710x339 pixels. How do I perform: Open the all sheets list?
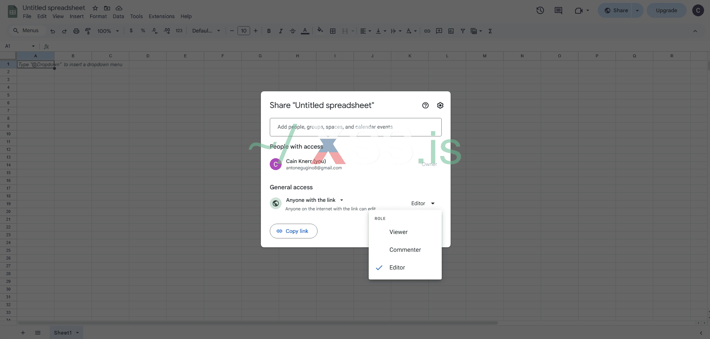click(x=38, y=333)
